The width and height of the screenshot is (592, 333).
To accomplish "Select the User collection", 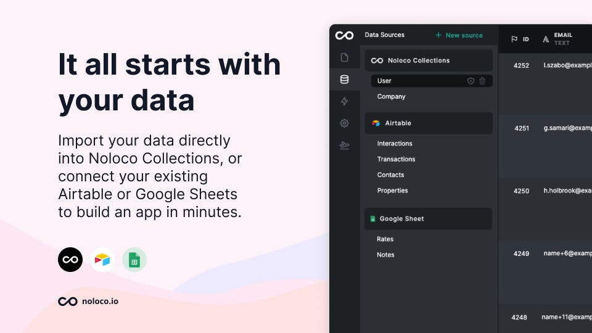I will 432,81.
